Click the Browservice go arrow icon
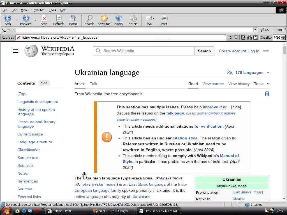Screen dimensions: 287x215 pyautogui.click(x=230, y=38)
